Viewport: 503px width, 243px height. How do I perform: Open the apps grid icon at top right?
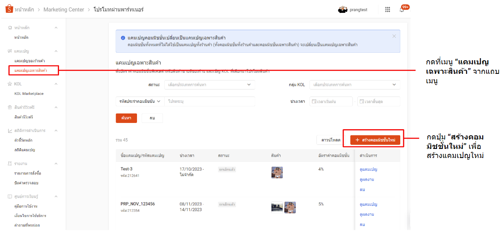[x=387, y=9]
